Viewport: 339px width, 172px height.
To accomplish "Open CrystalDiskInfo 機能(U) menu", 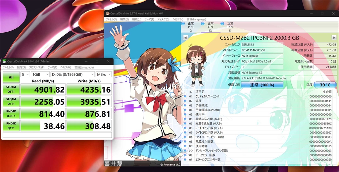I will [x=137, y=19].
